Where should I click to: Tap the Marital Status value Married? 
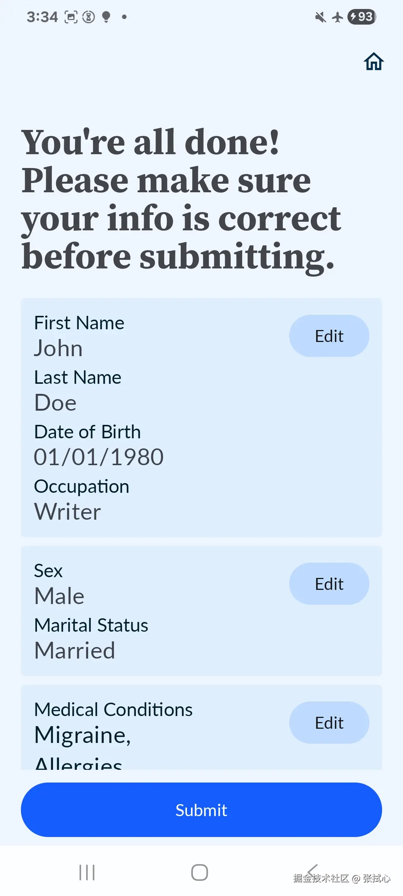(75, 650)
